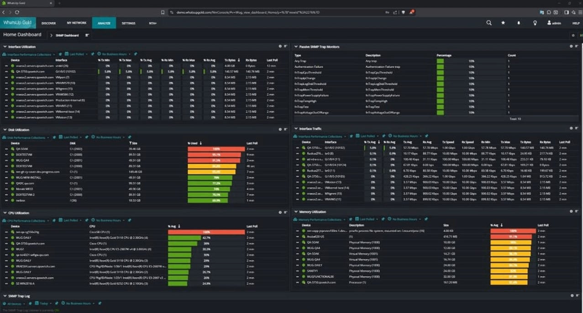583x313 pixels.
Task: Open No Business Hours dropdown in CPU Utilization
Action: point(108,221)
